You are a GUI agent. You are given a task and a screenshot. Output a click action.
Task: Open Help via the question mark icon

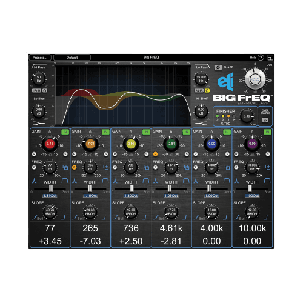point(261,58)
